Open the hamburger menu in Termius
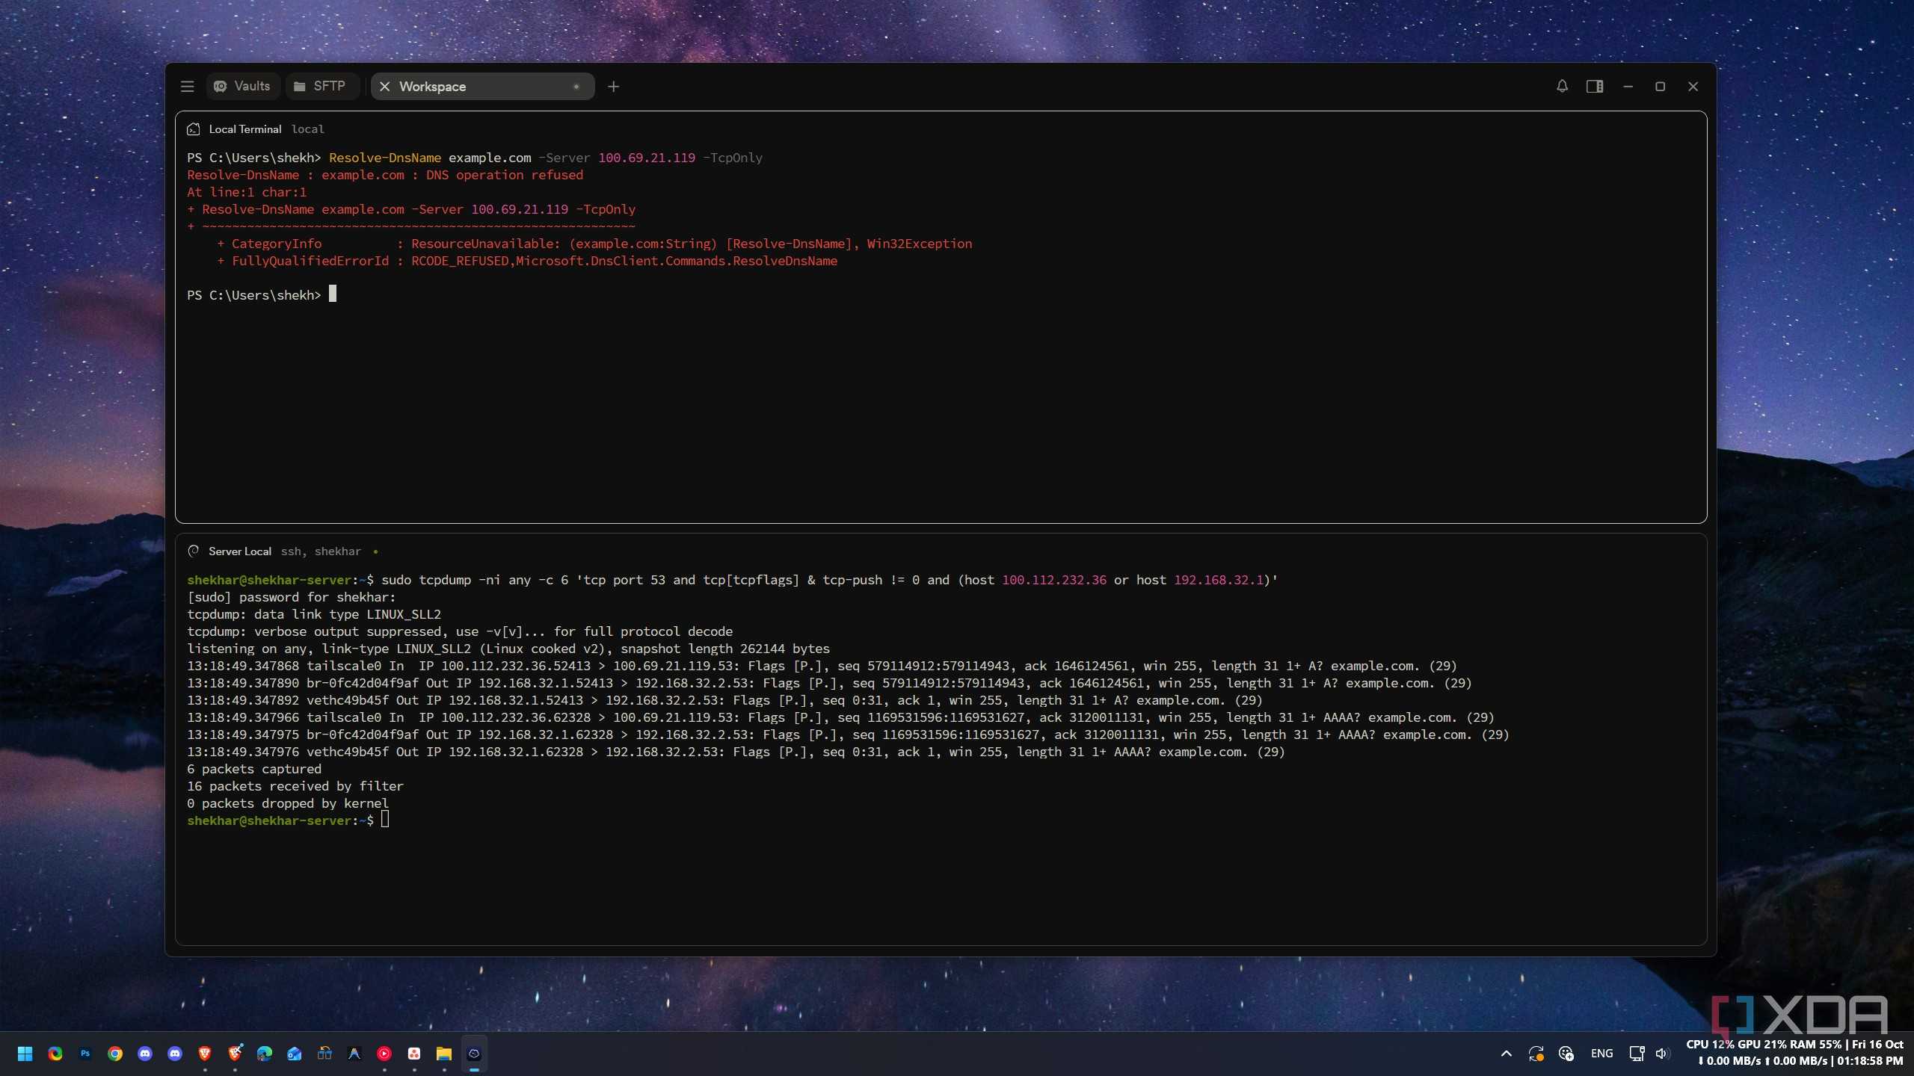Viewport: 1914px width, 1076px height. (x=187, y=87)
